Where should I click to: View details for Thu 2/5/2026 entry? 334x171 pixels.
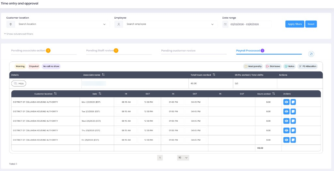click(286, 130)
